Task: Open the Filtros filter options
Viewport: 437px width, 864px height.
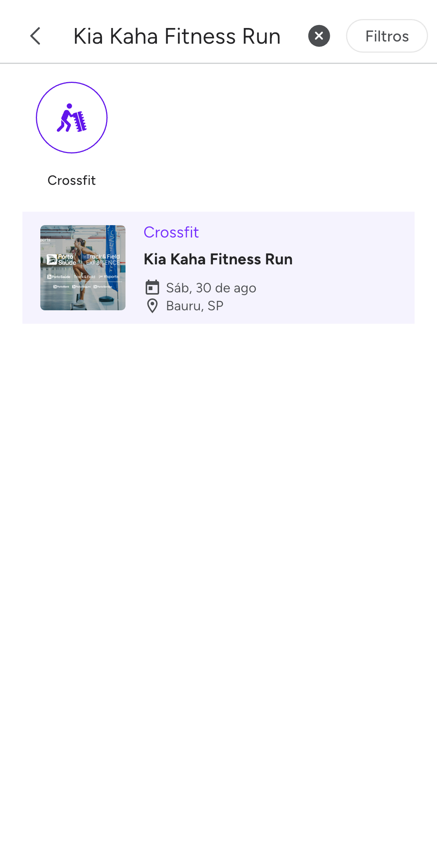Action: point(387,36)
